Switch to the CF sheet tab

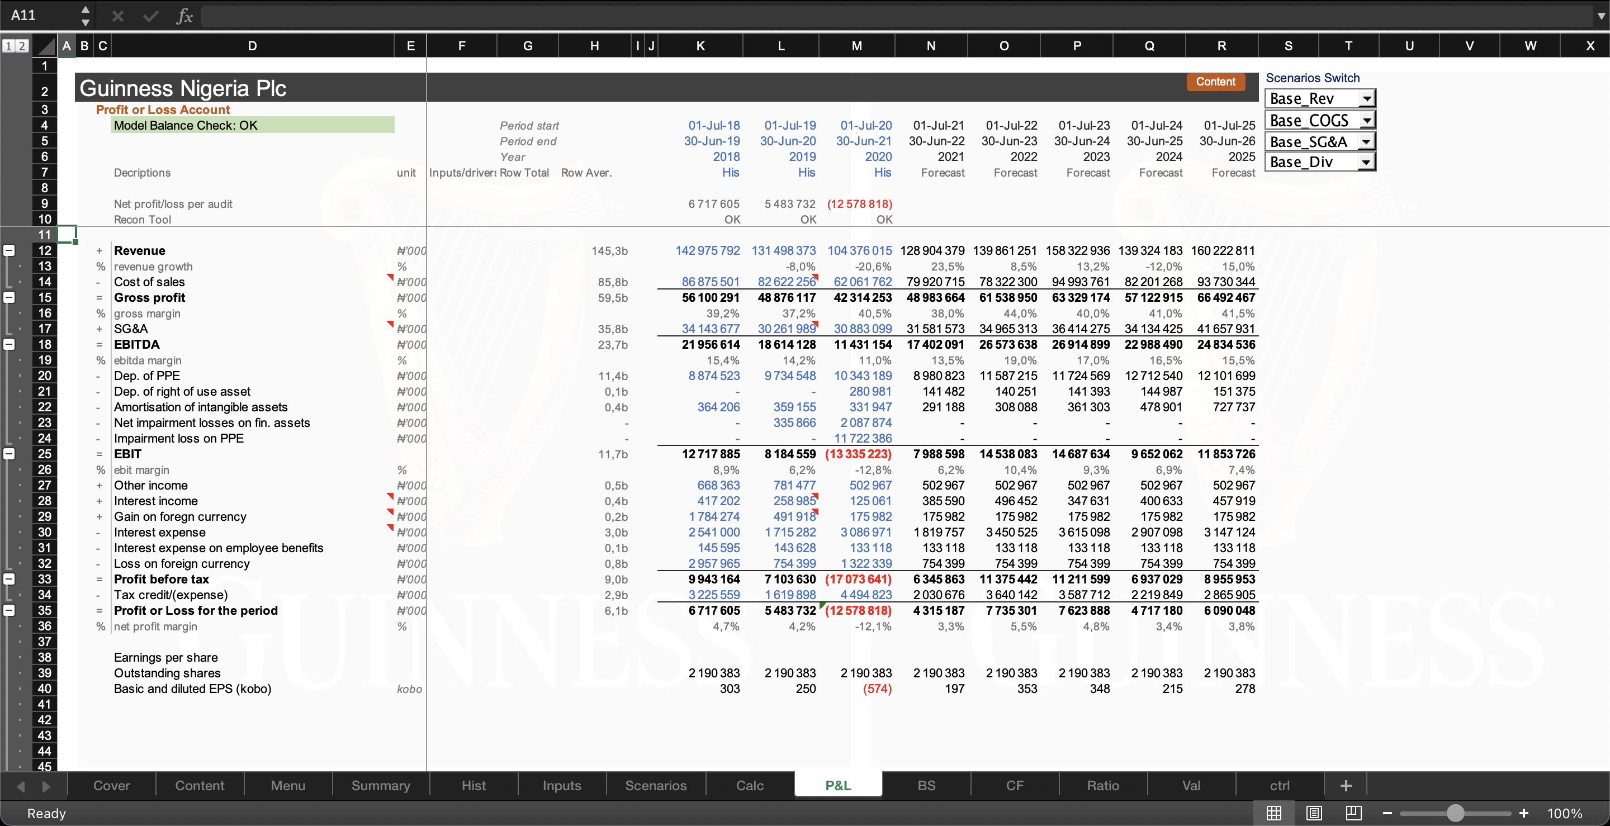(1015, 785)
